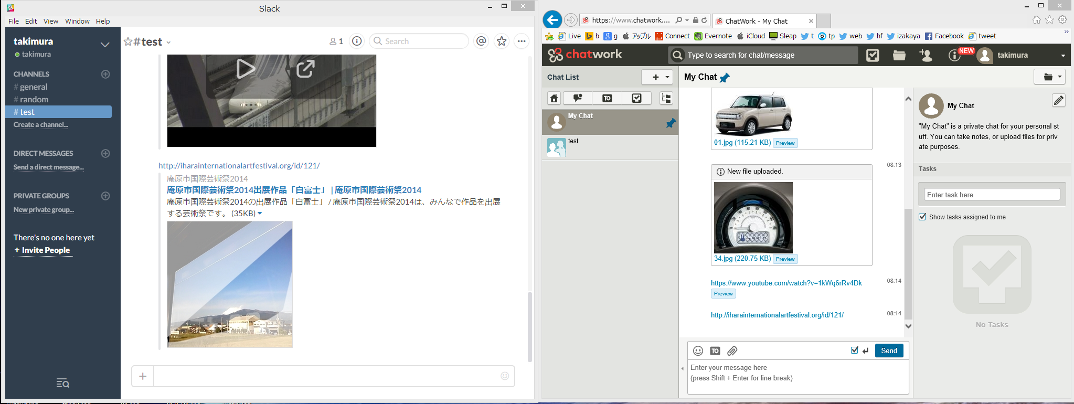Click the Chatwork chat scrollbar thumb
Image resolution: width=1074 pixels, height=404 pixels.
click(908, 263)
